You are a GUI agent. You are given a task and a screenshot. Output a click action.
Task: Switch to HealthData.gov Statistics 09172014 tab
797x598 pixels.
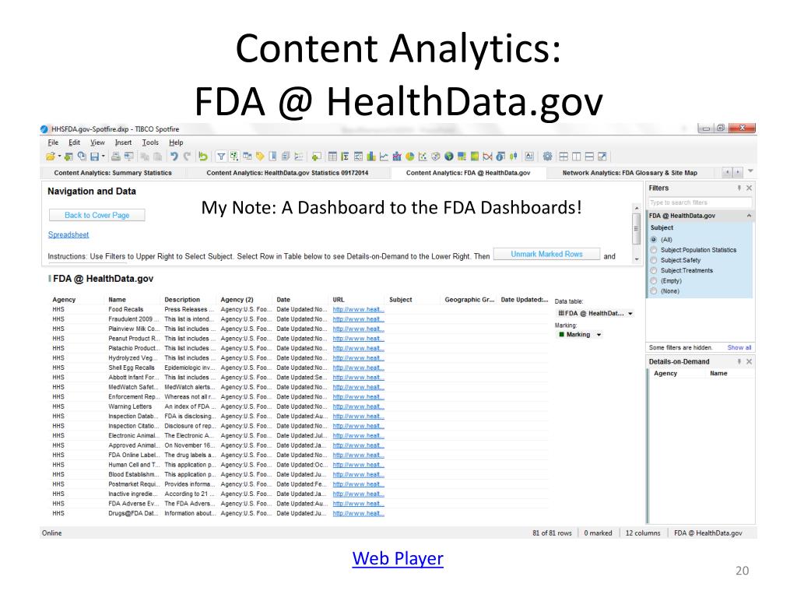tap(287, 173)
